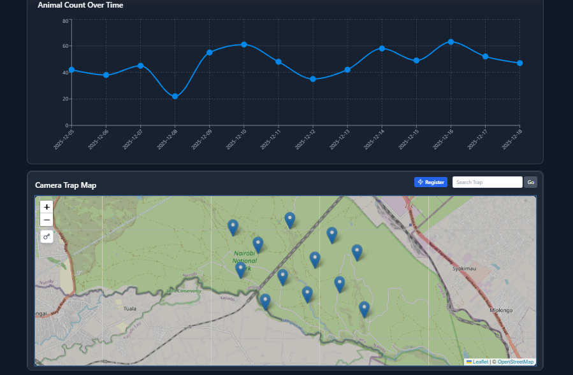Click inside the Search Trap field
This screenshot has width=573, height=375.
(487, 182)
